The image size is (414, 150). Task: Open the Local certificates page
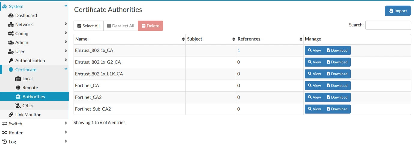click(34, 78)
